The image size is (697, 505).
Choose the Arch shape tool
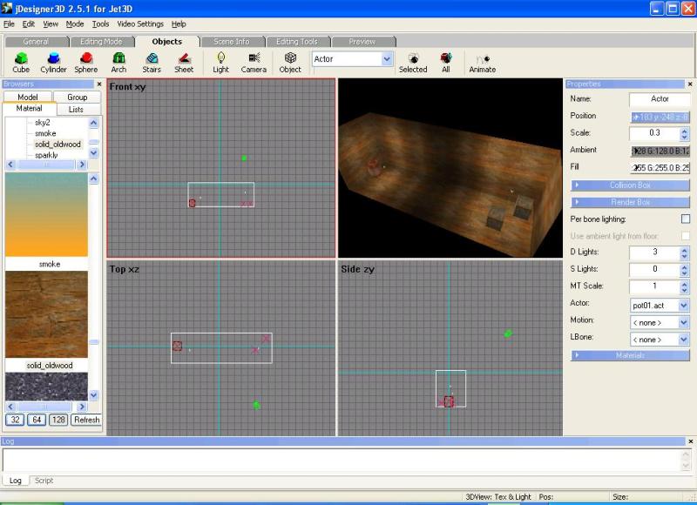tap(118, 62)
